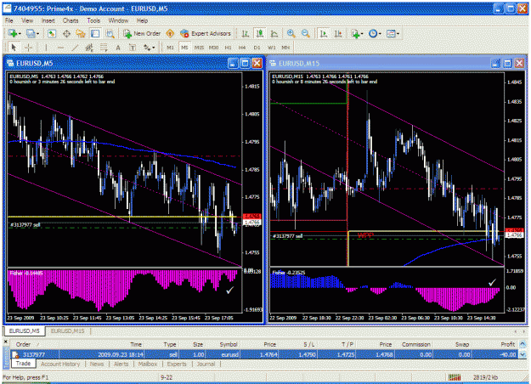Close the Terminal panel with X

pos(6,342)
